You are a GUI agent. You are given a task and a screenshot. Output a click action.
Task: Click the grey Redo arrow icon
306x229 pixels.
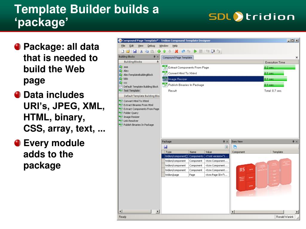click(189, 51)
